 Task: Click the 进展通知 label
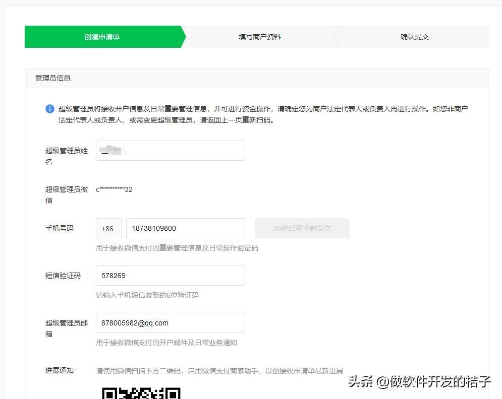pyautogui.click(x=60, y=370)
